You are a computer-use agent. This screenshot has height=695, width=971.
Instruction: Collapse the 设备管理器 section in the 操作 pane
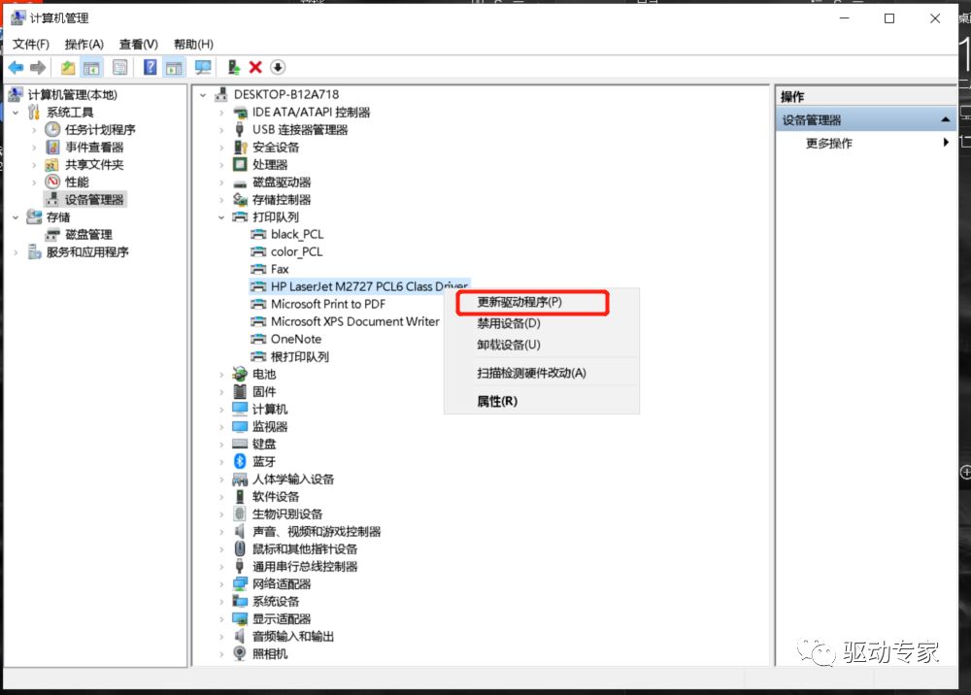coord(945,119)
